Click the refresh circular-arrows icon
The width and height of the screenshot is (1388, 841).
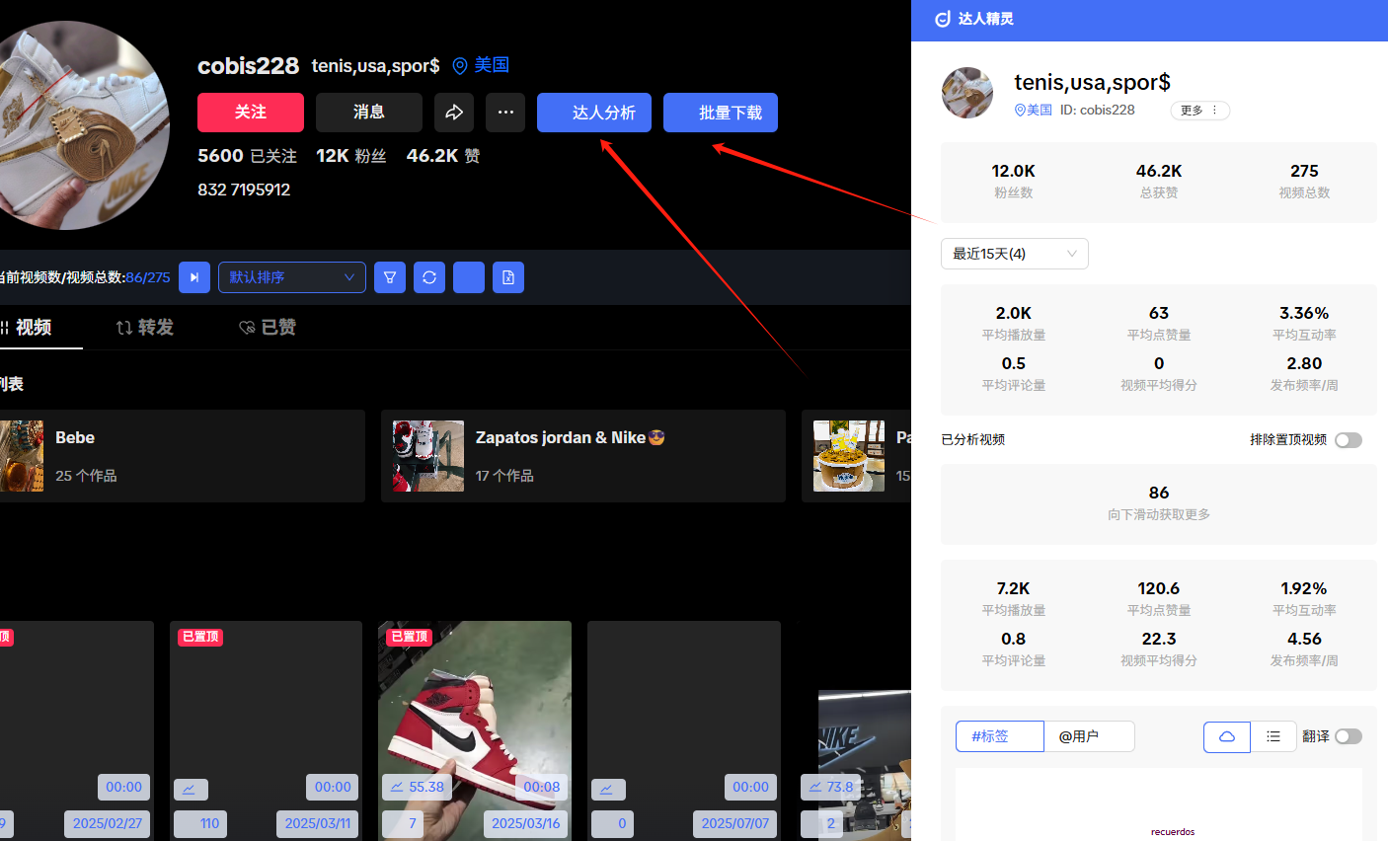point(429,277)
